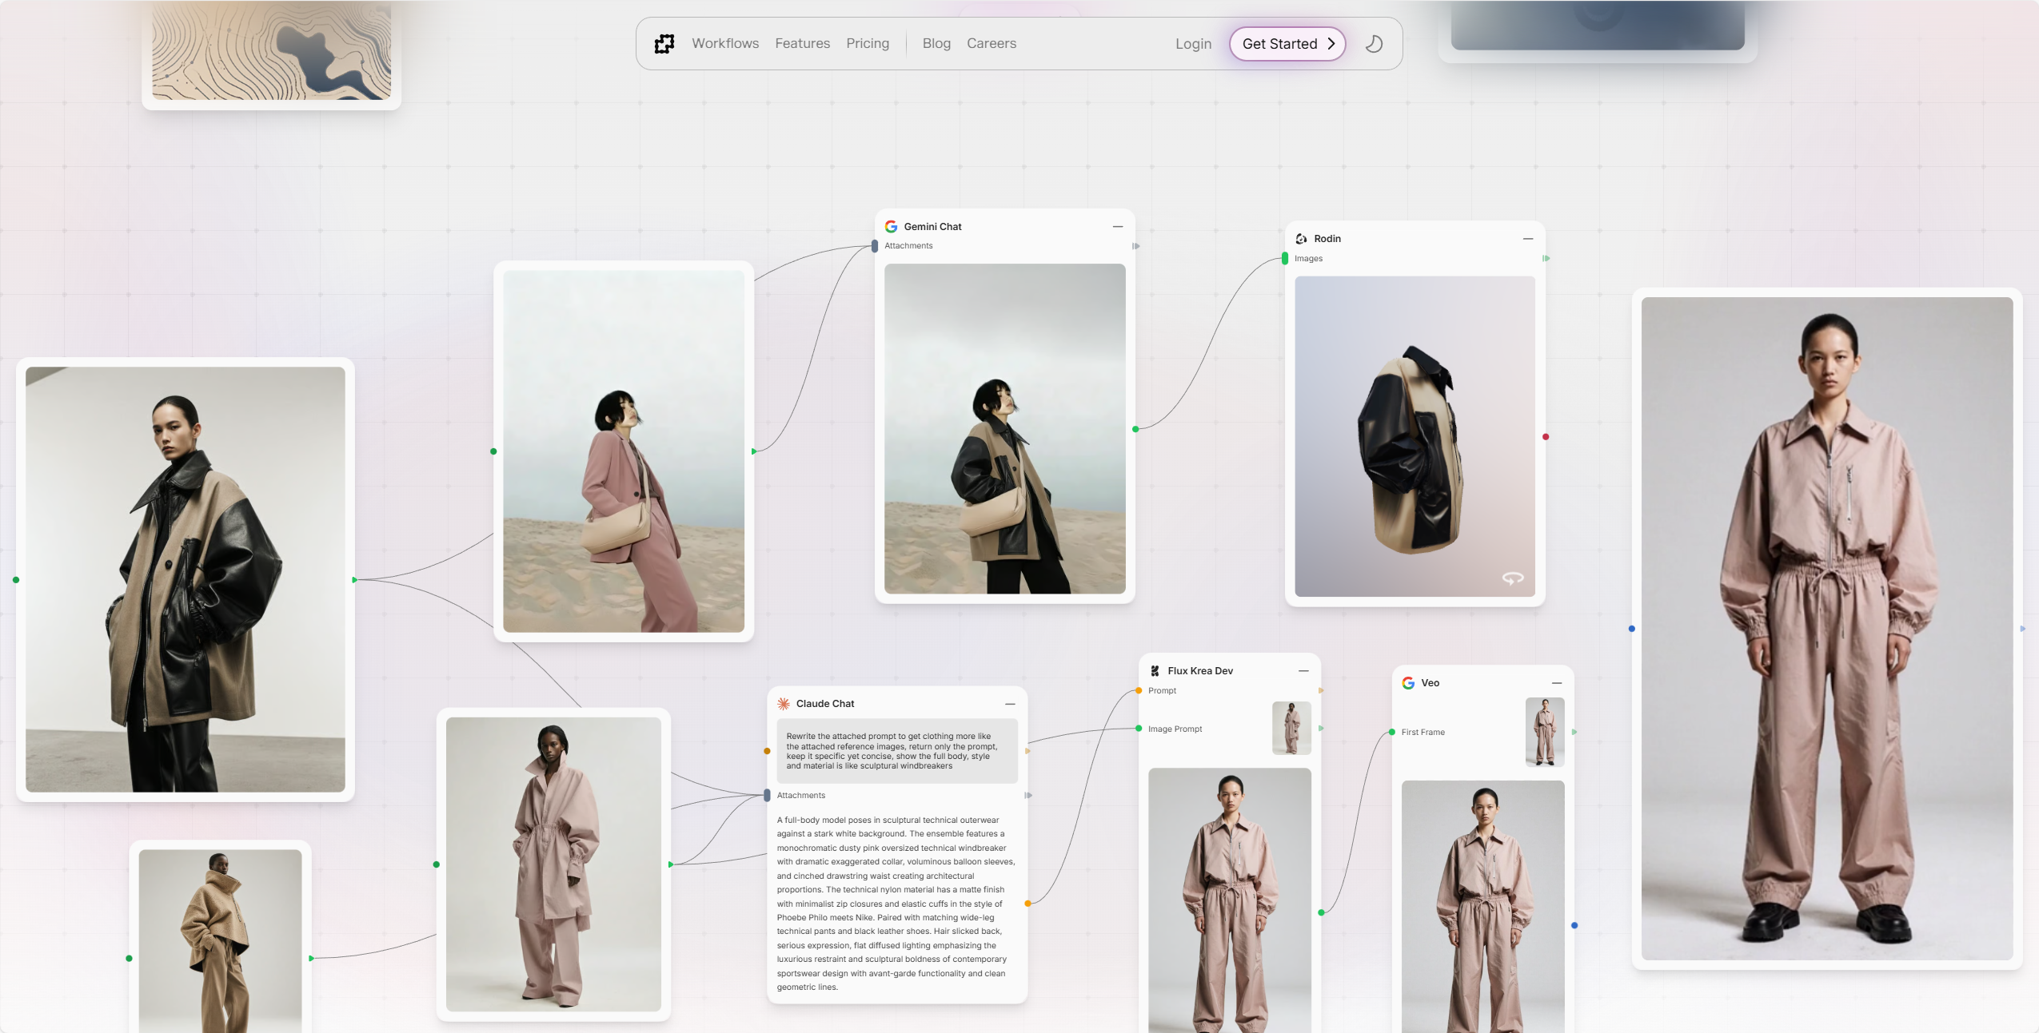The height and width of the screenshot is (1033, 2039).
Task: Collapse the Rodin node
Action: (x=1528, y=239)
